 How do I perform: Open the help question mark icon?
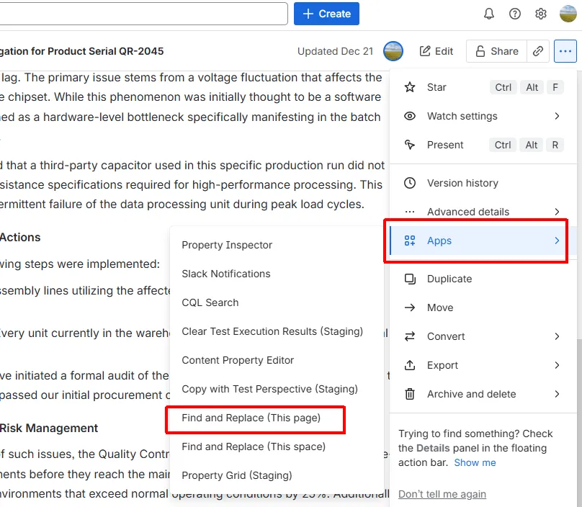coord(515,14)
